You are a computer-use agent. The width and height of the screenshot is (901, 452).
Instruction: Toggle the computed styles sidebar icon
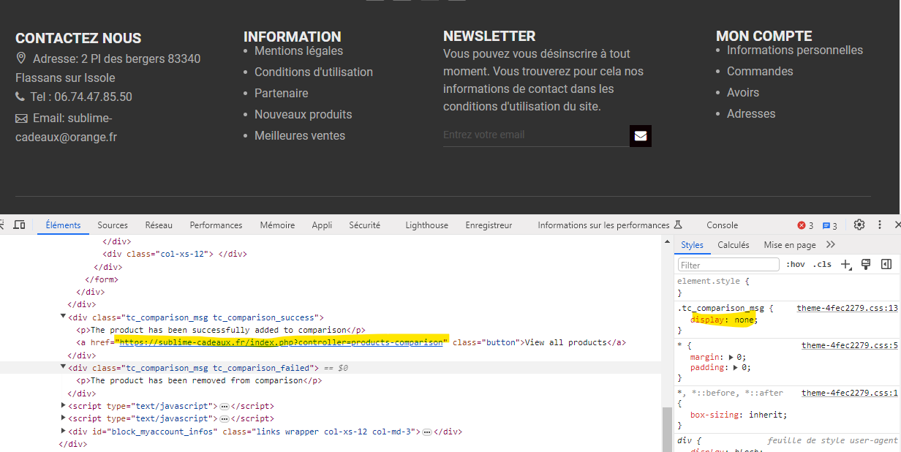886,264
